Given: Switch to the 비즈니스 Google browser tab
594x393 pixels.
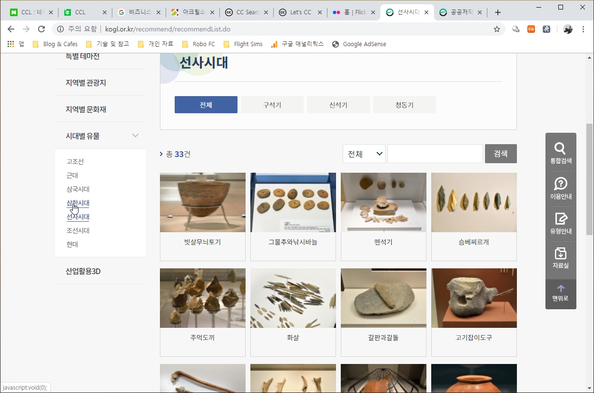Looking at the screenshot, I should click(x=138, y=12).
